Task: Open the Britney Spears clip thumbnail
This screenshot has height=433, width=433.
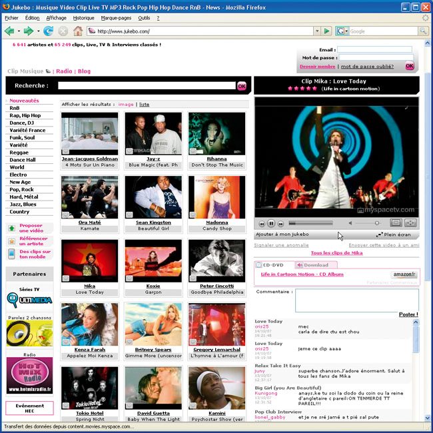Action: [153, 324]
